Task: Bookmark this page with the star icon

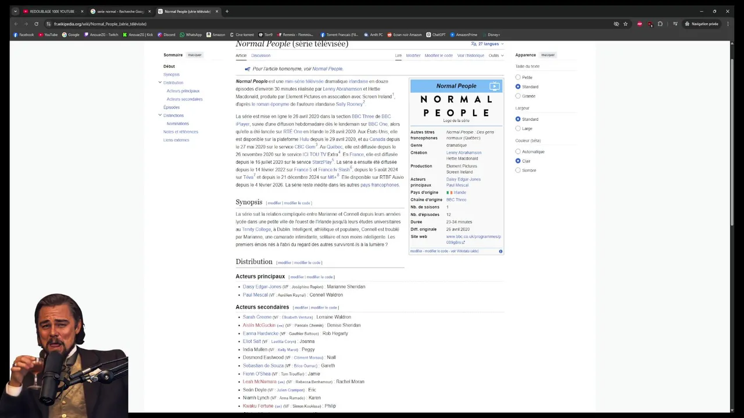Action: [625, 24]
